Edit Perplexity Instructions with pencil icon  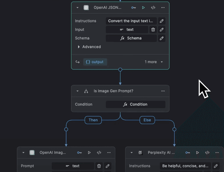pyautogui.click(x=216, y=166)
